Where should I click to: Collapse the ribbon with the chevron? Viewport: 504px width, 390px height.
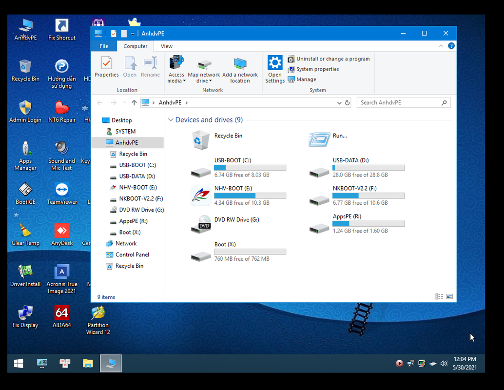tap(441, 46)
